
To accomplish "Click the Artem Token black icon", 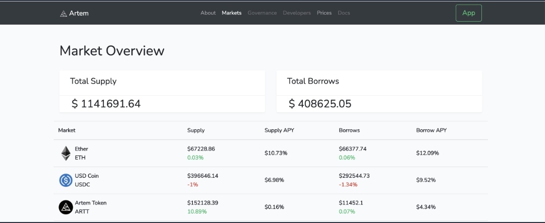I will coord(66,207).
